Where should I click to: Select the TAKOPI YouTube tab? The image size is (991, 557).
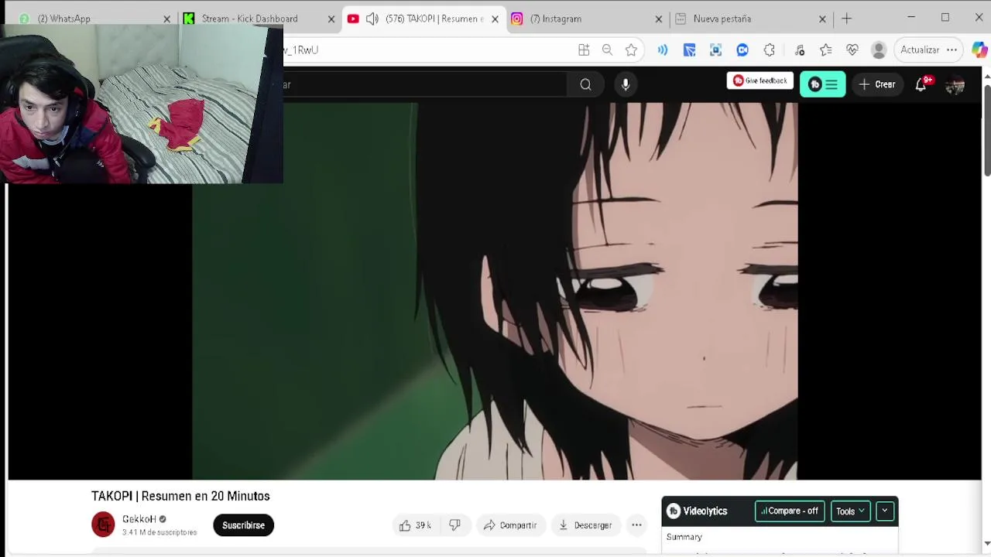coord(424,19)
